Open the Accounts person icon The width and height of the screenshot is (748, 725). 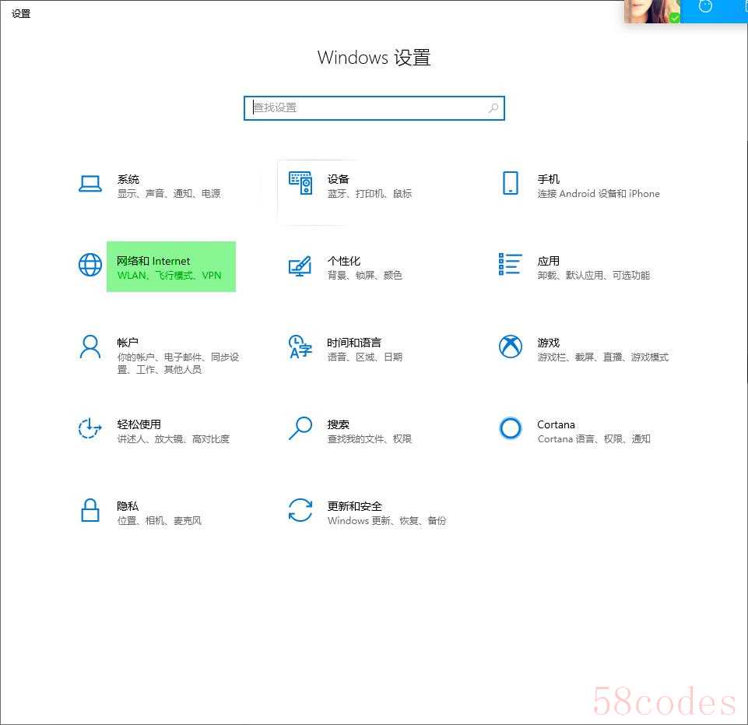coord(90,347)
